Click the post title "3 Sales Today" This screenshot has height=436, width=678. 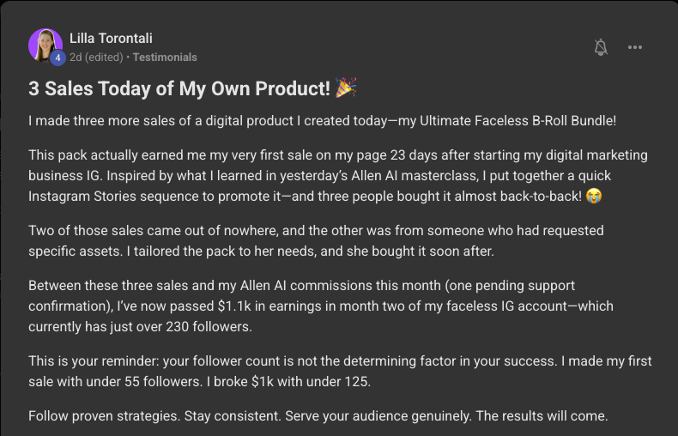179,88
